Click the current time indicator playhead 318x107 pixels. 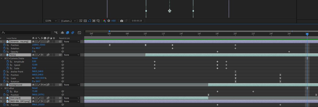pyautogui.click(x=307, y=34)
